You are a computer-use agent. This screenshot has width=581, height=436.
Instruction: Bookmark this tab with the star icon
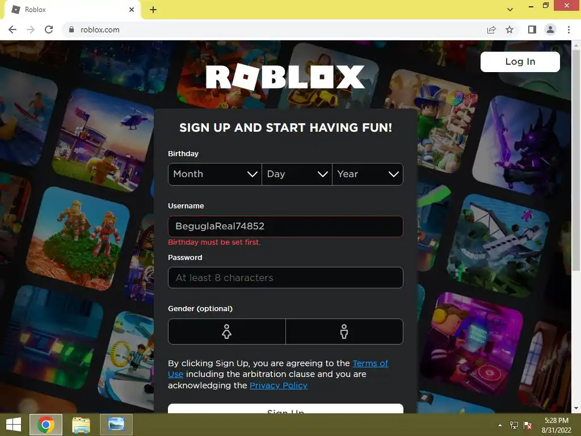(x=510, y=30)
